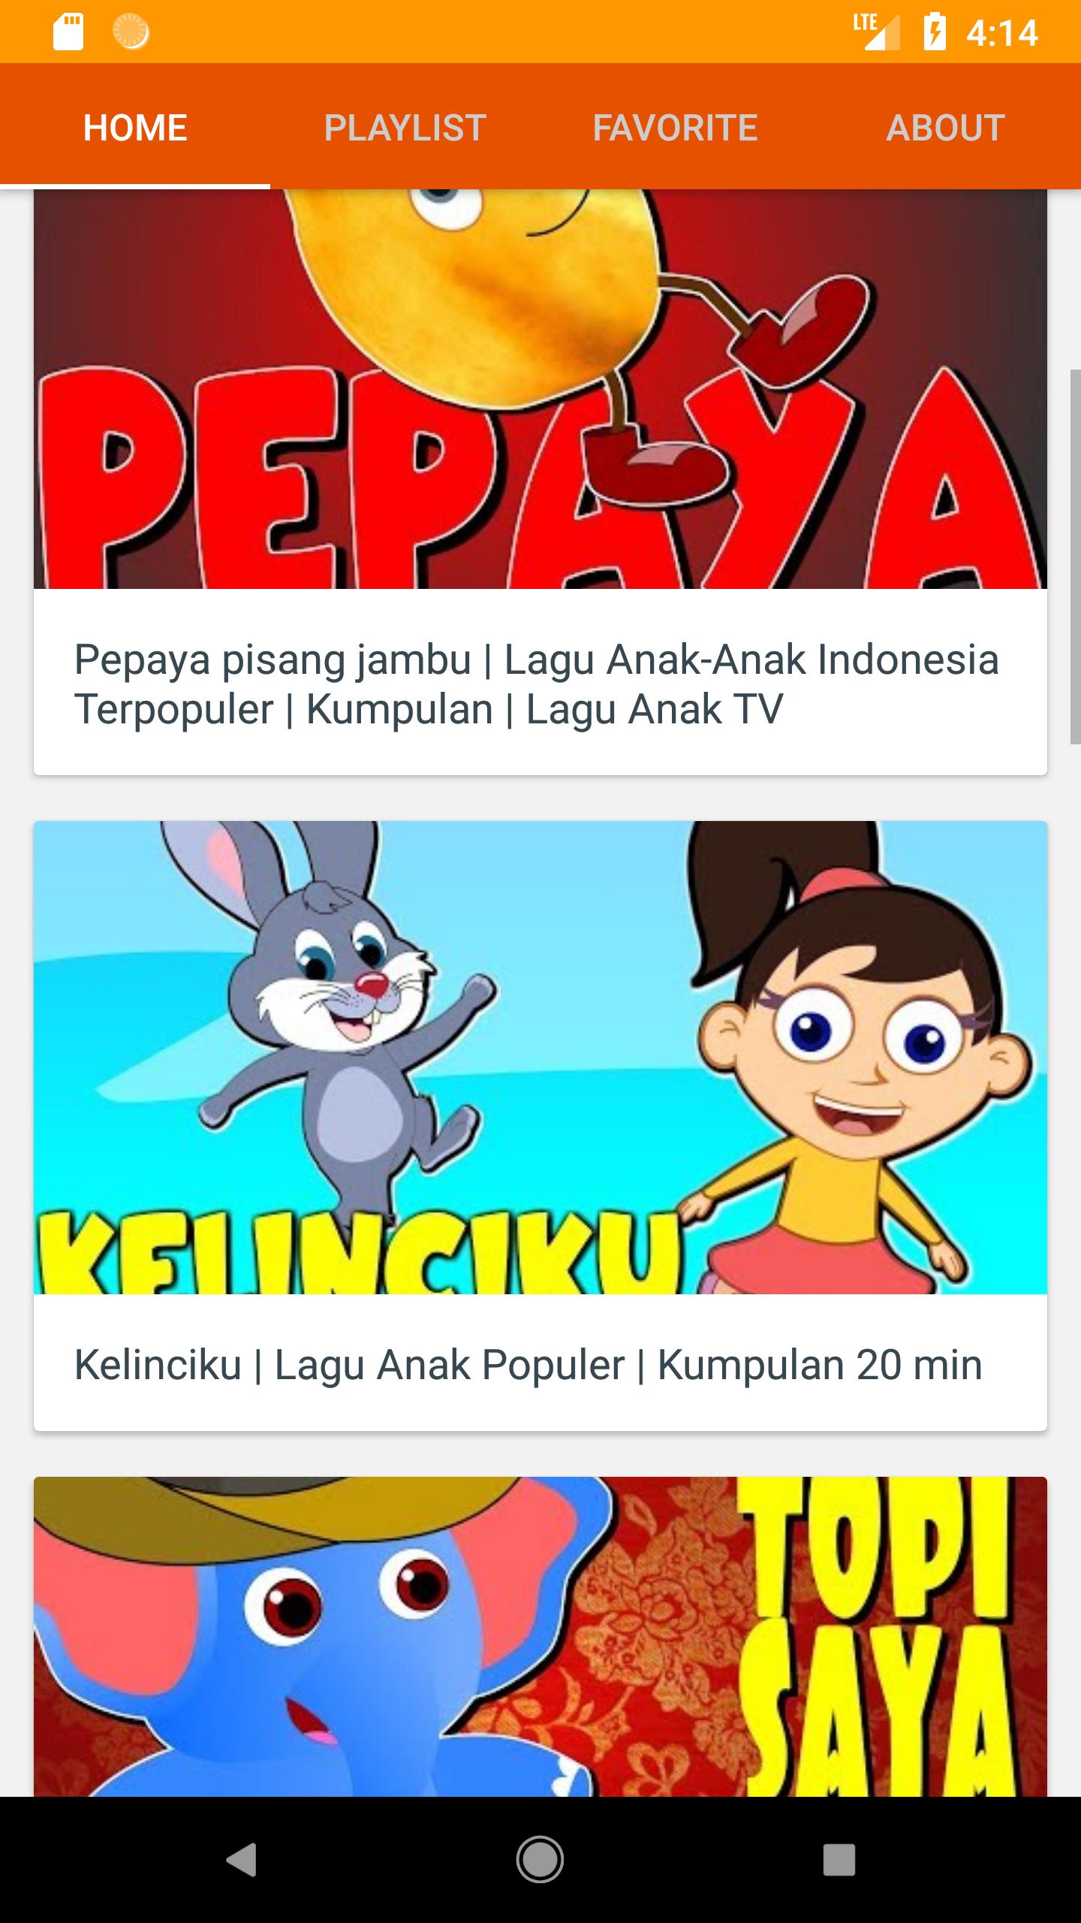Viewport: 1081px width, 1923px height.
Task: Switch to the HOME tab
Action: pos(135,126)
